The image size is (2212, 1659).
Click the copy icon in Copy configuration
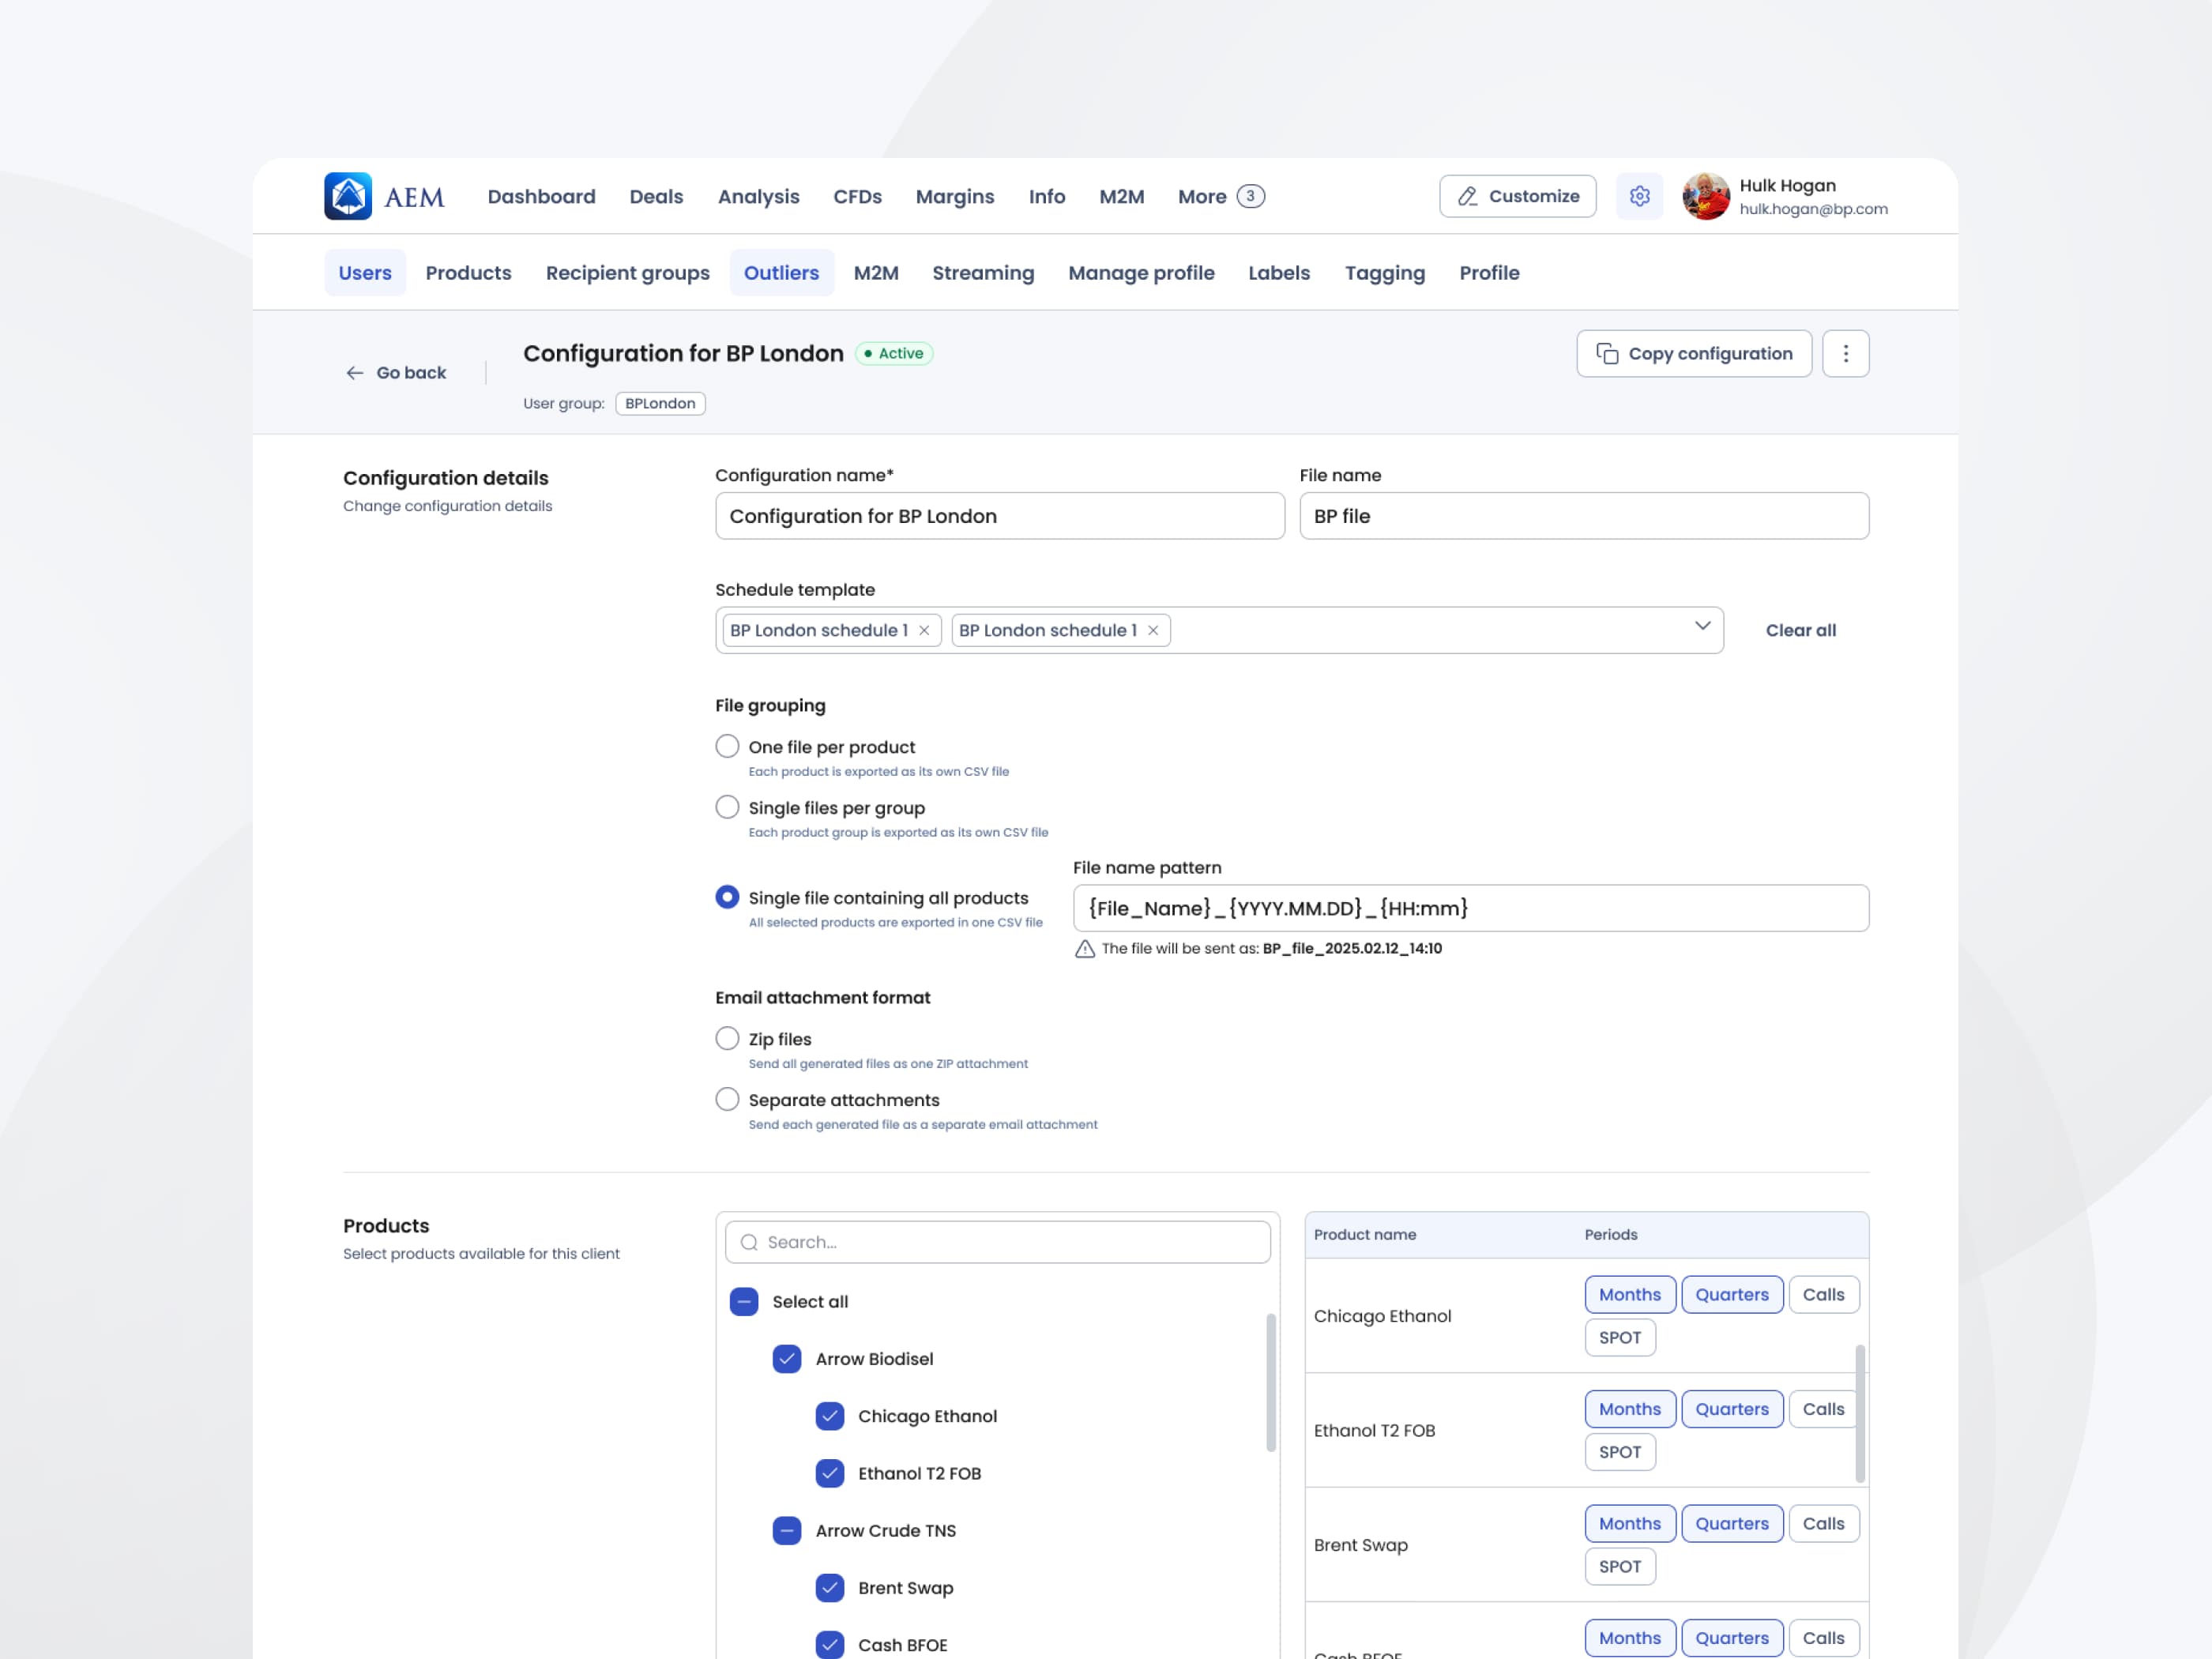tap(1607, 354)
